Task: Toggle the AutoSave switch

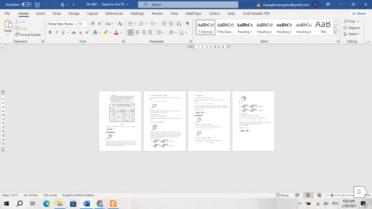Action: point(26,4)
